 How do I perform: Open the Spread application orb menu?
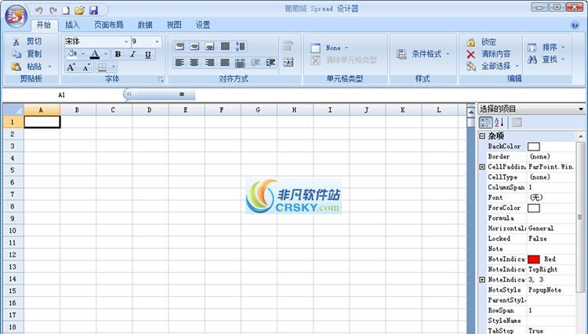16,16
